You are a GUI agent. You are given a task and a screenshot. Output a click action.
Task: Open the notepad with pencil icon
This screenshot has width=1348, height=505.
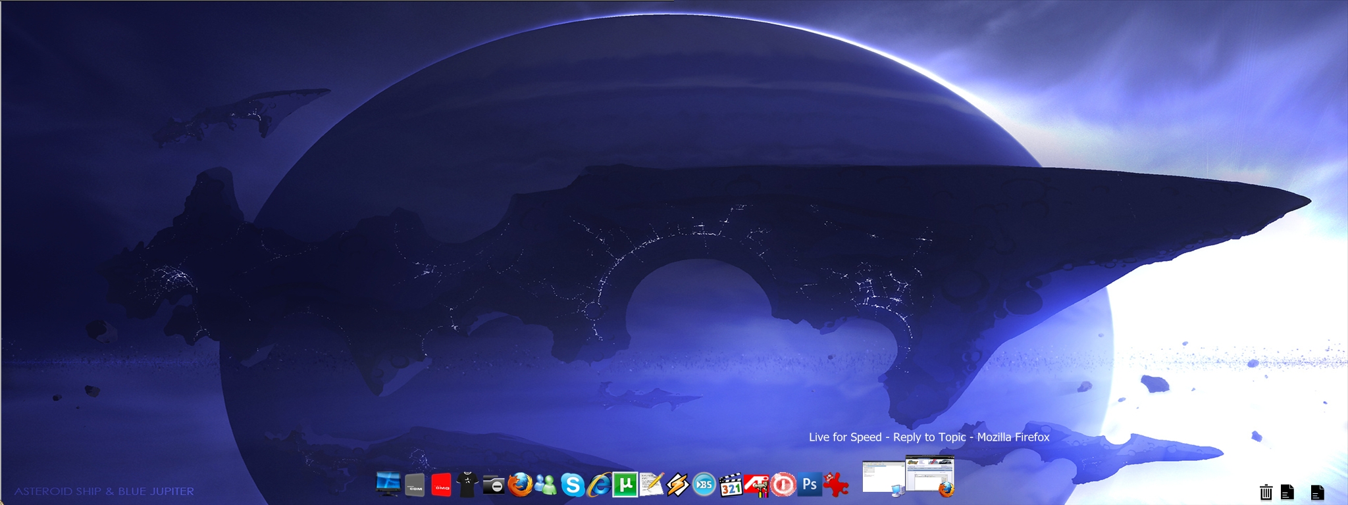coord(652,485)
